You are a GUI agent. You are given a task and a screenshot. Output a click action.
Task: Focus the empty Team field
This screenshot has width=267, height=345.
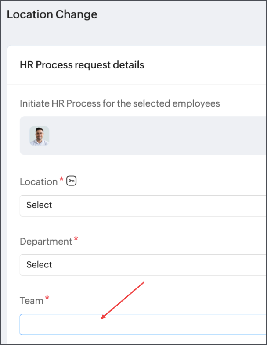click(x=143, y=324)
